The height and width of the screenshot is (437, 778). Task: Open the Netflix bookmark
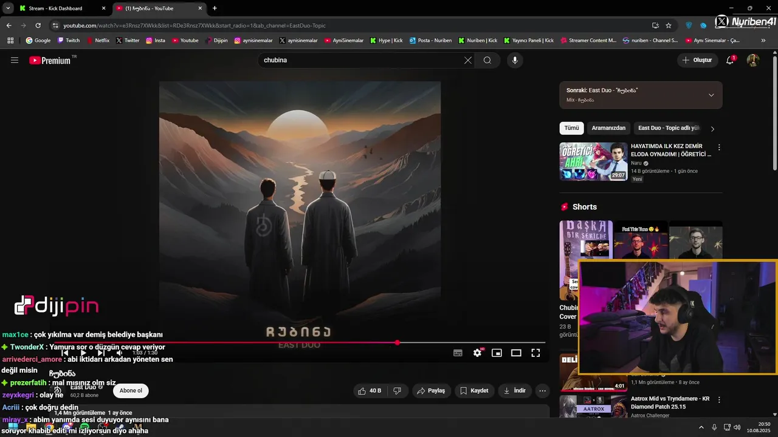tap(98, 41)
